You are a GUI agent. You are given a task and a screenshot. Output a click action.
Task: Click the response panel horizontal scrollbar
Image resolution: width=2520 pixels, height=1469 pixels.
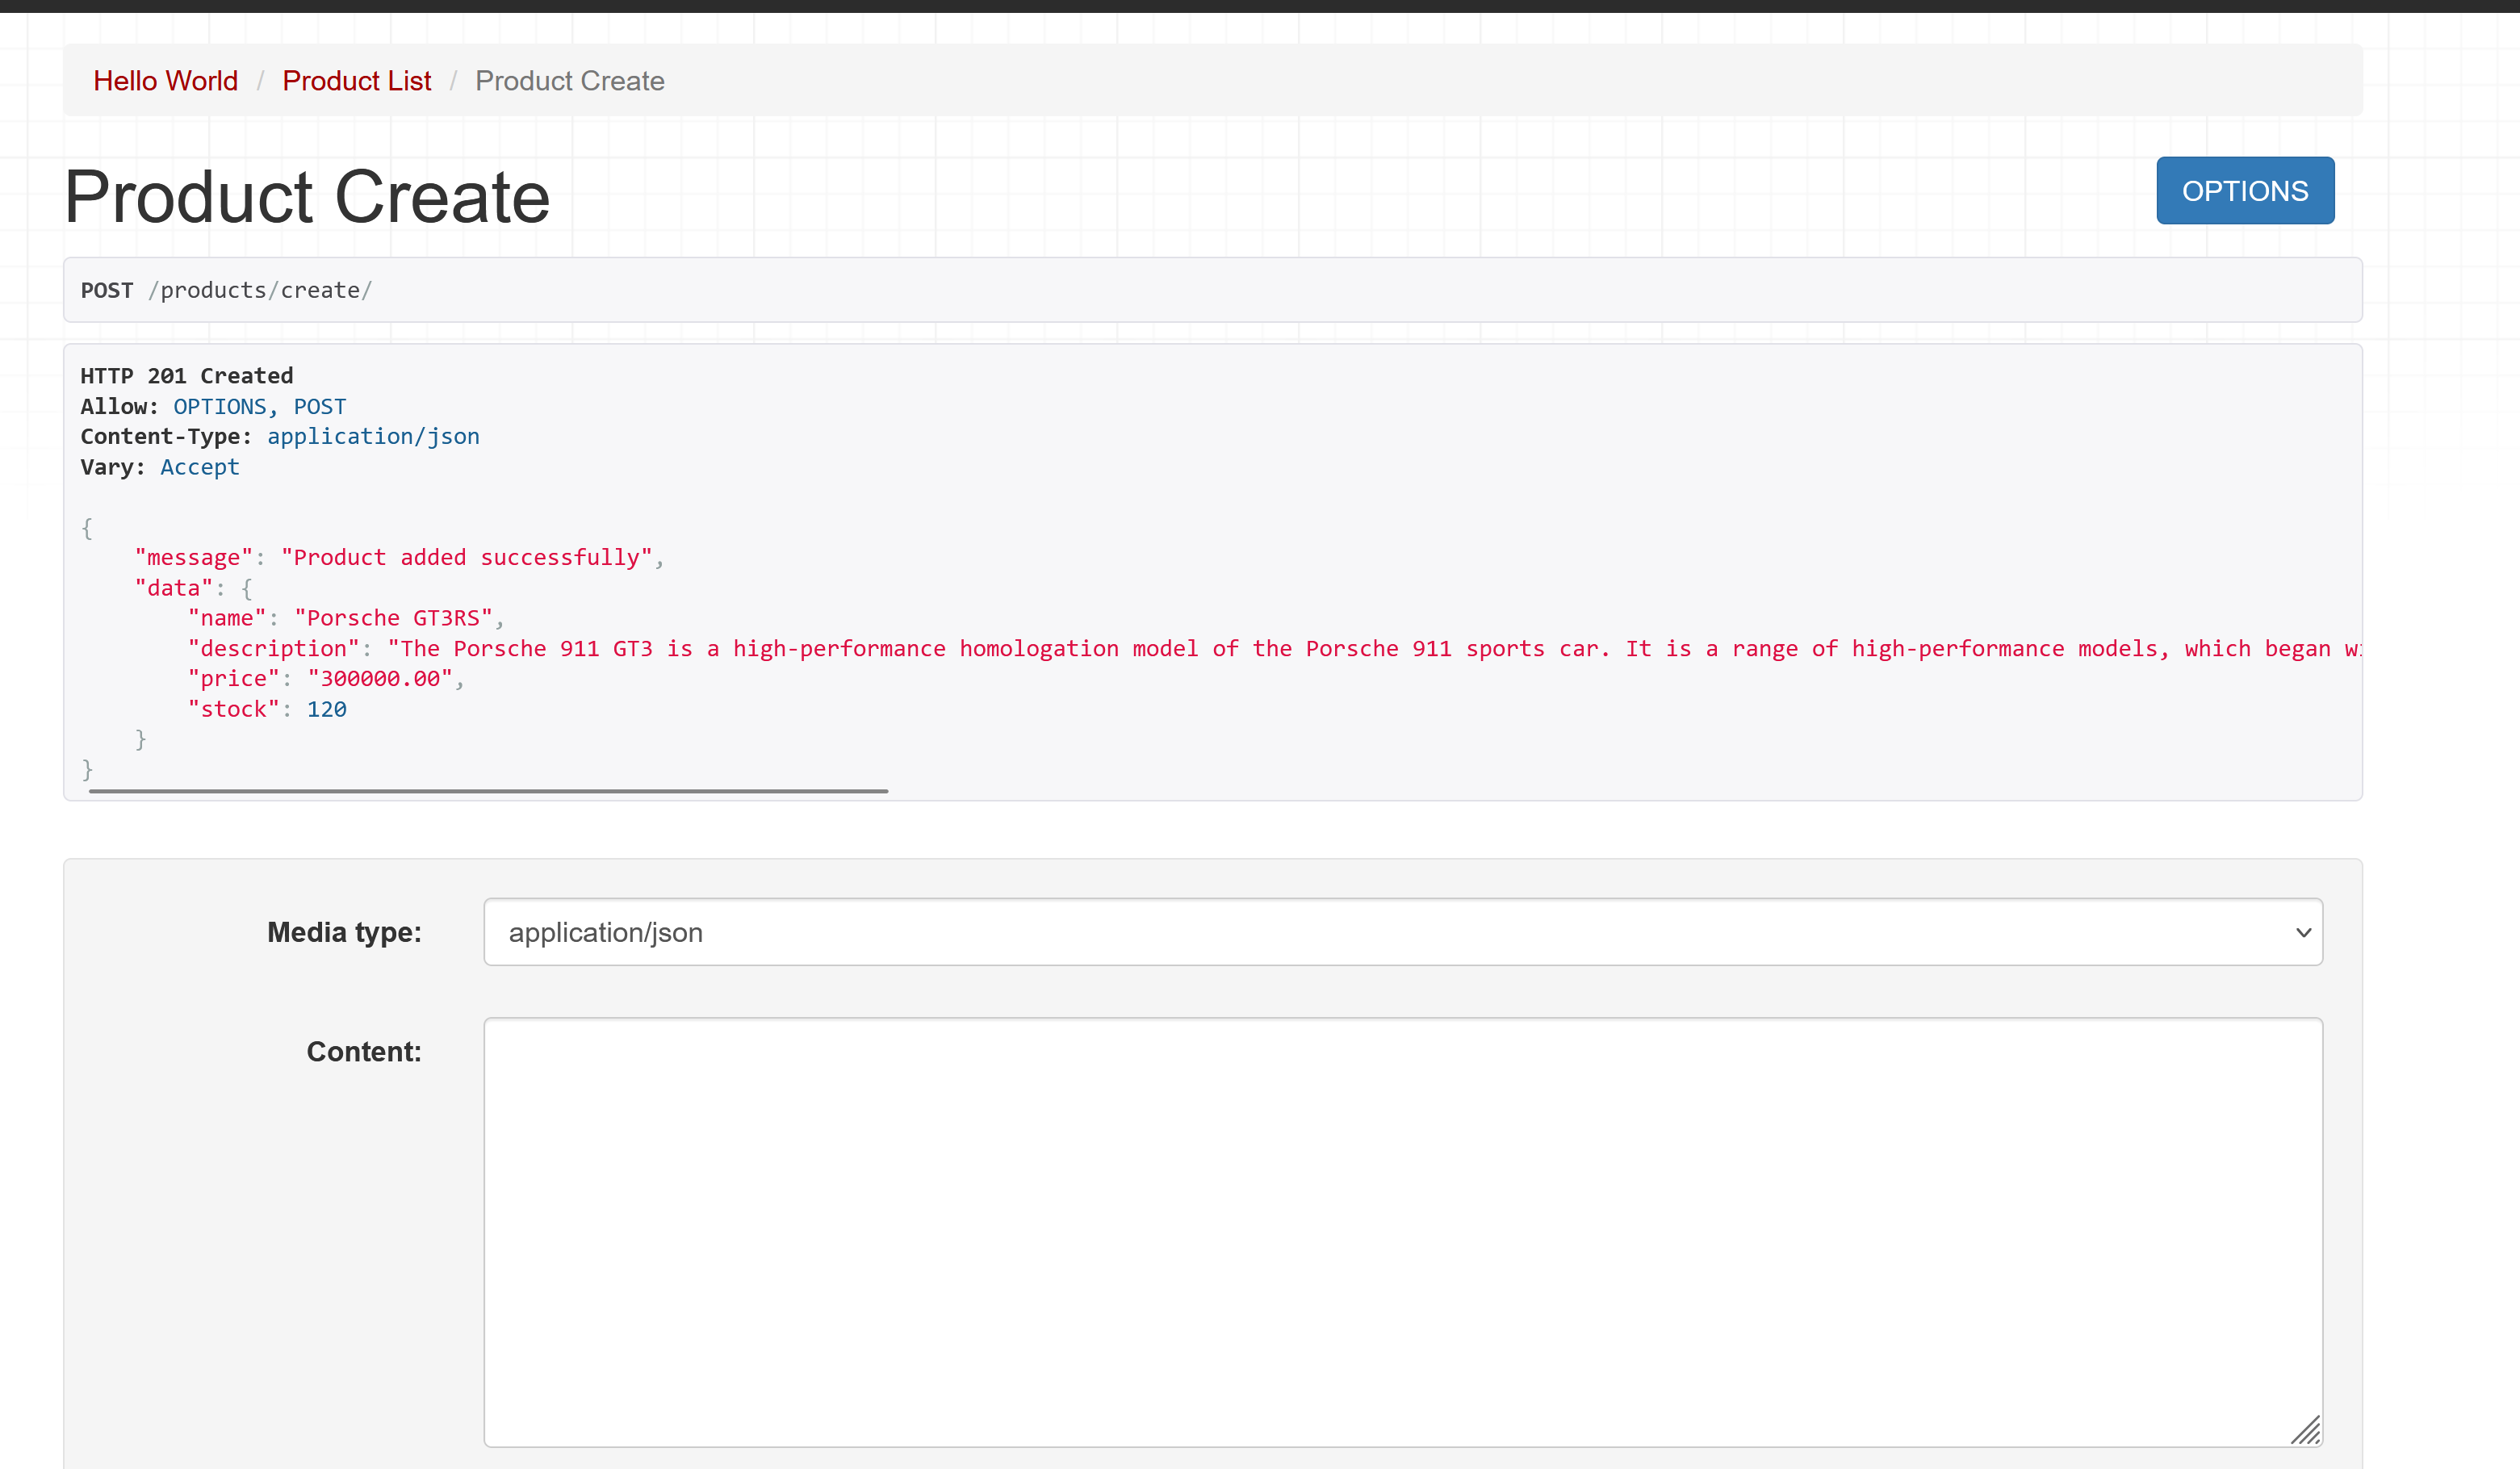[488, 791]
